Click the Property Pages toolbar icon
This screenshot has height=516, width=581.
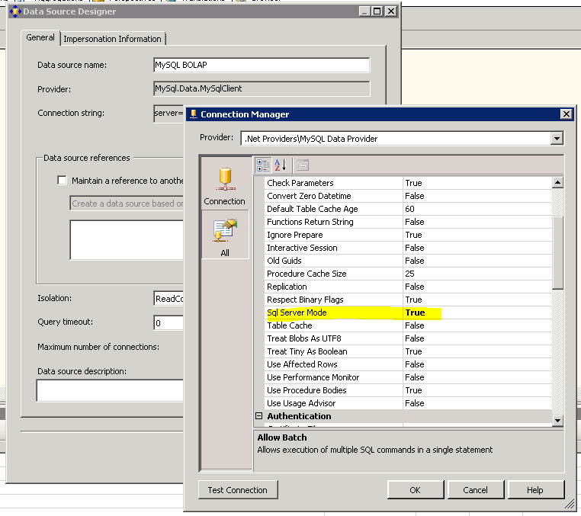coord(303,165)
